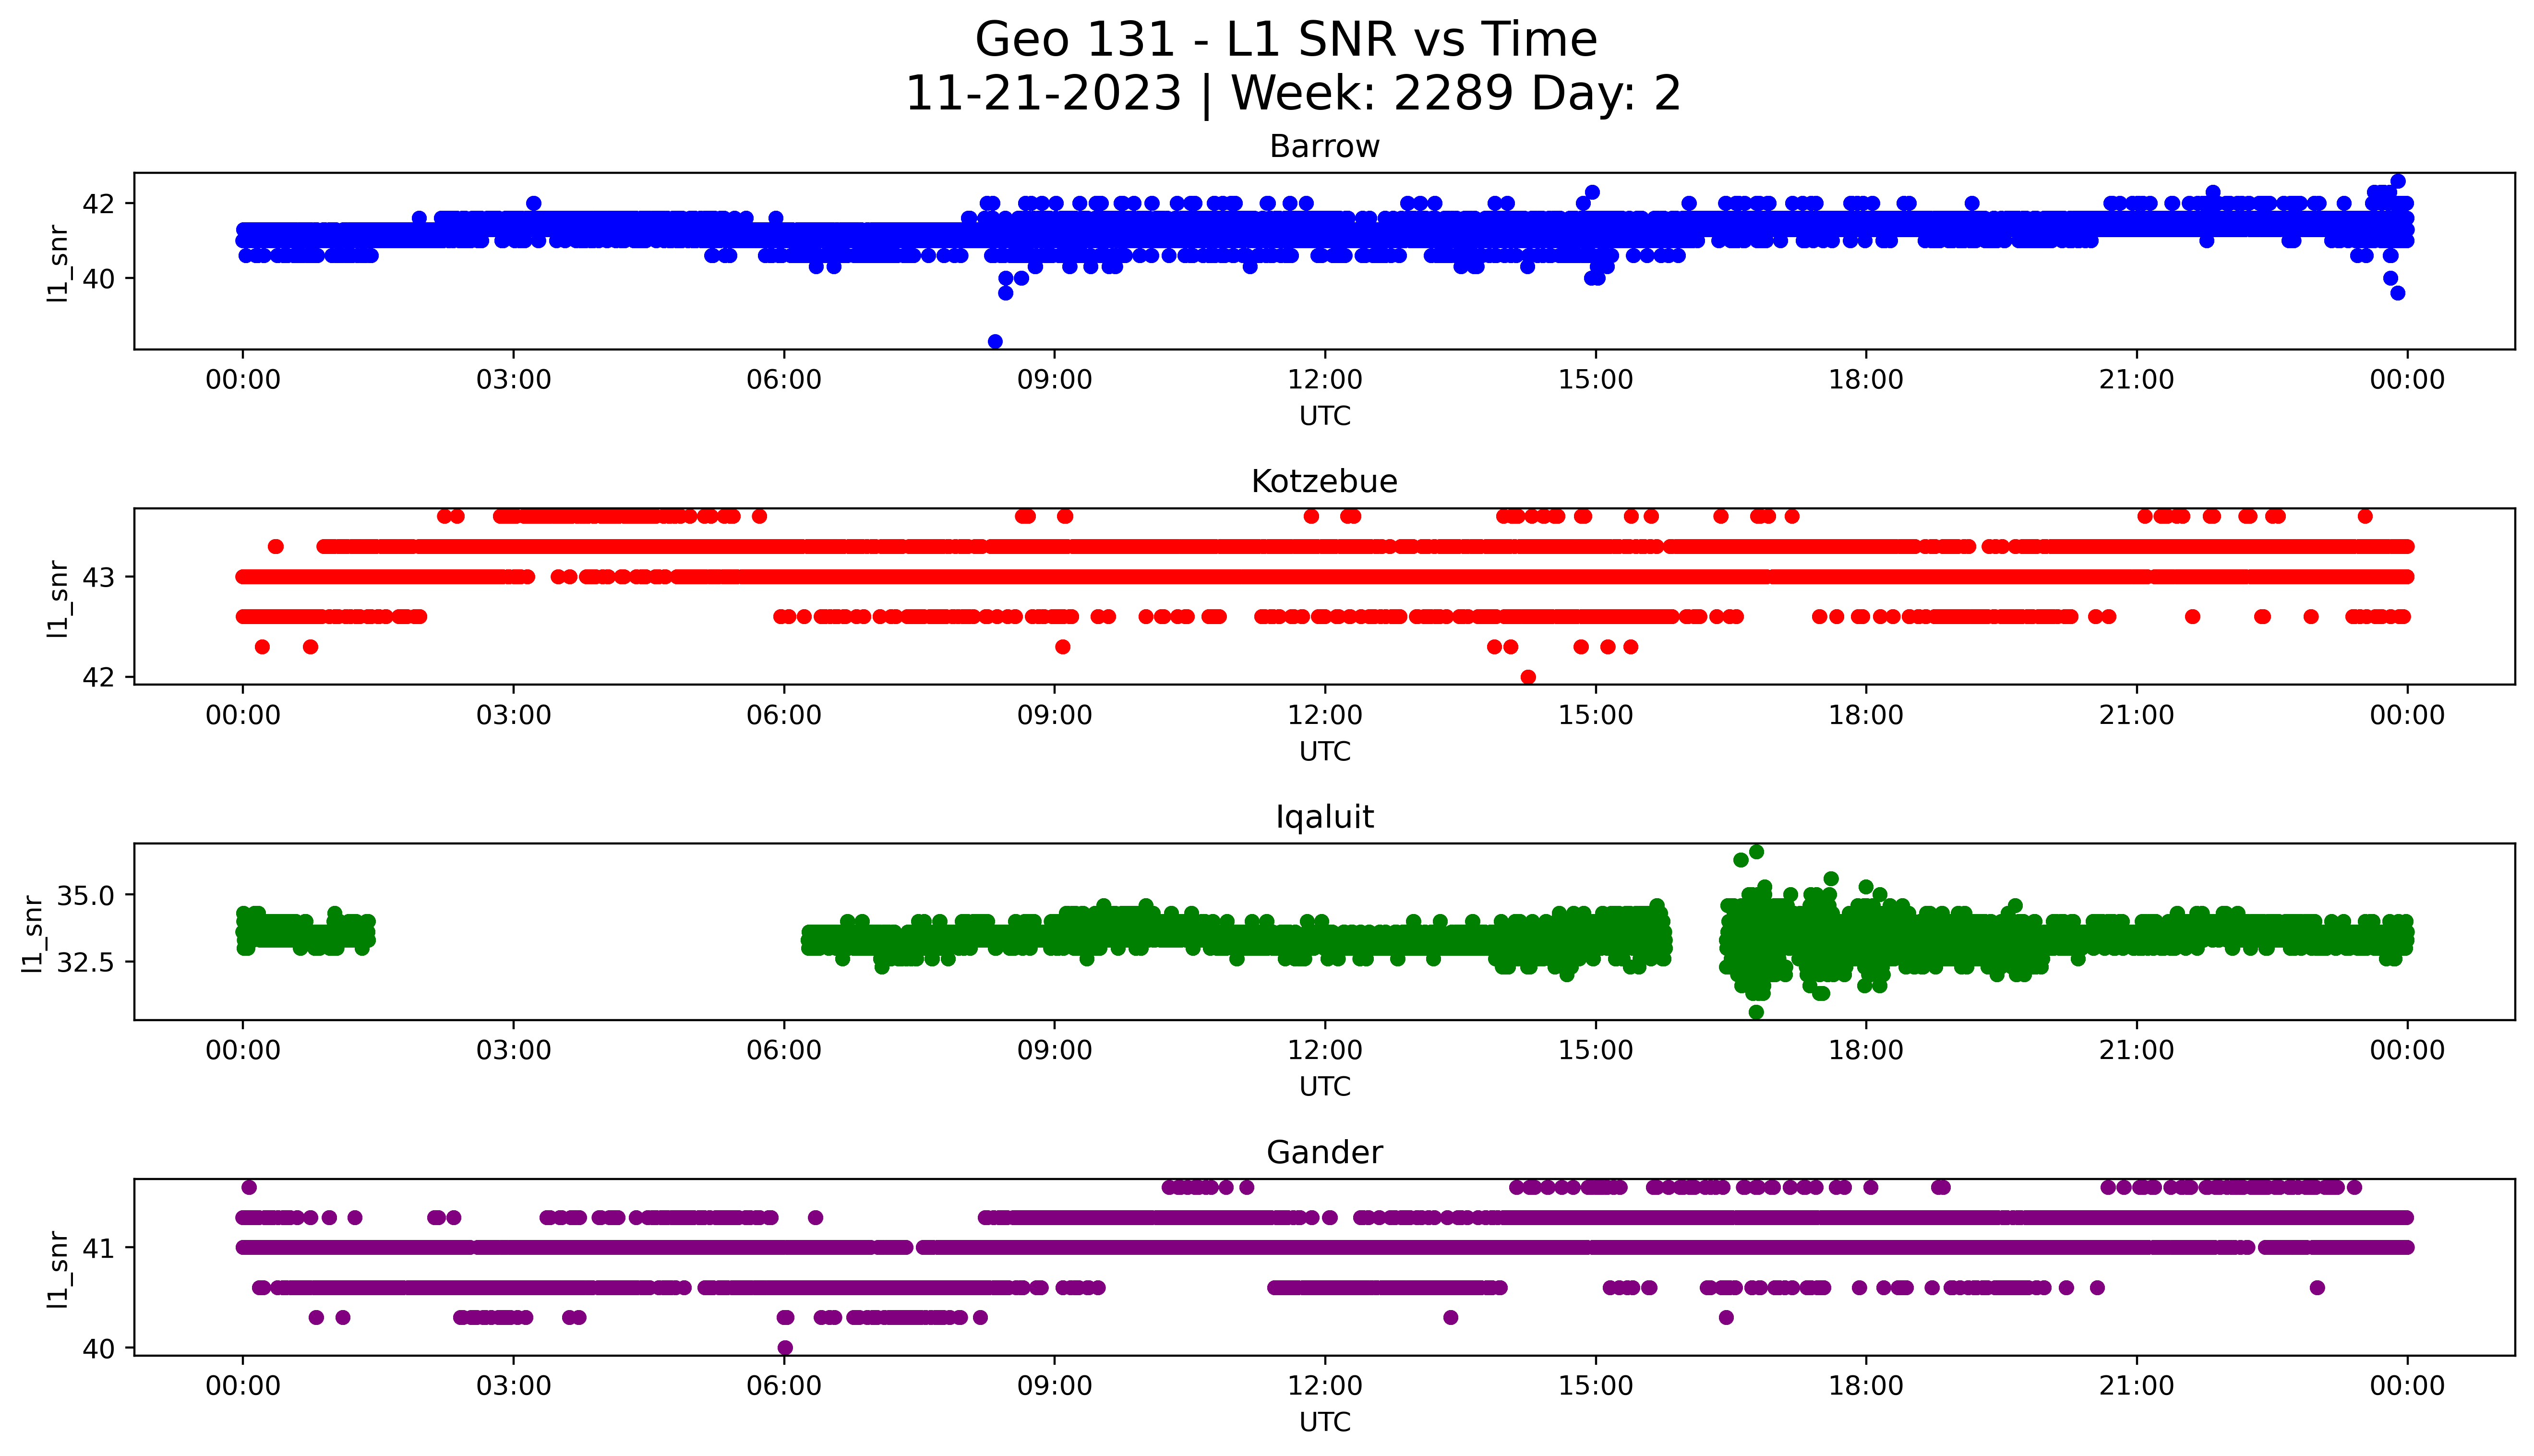This screenshot has height=1456, width=2534.
Task: Click the '18:00' tick label under Barrow
Action: (1866, 380)
